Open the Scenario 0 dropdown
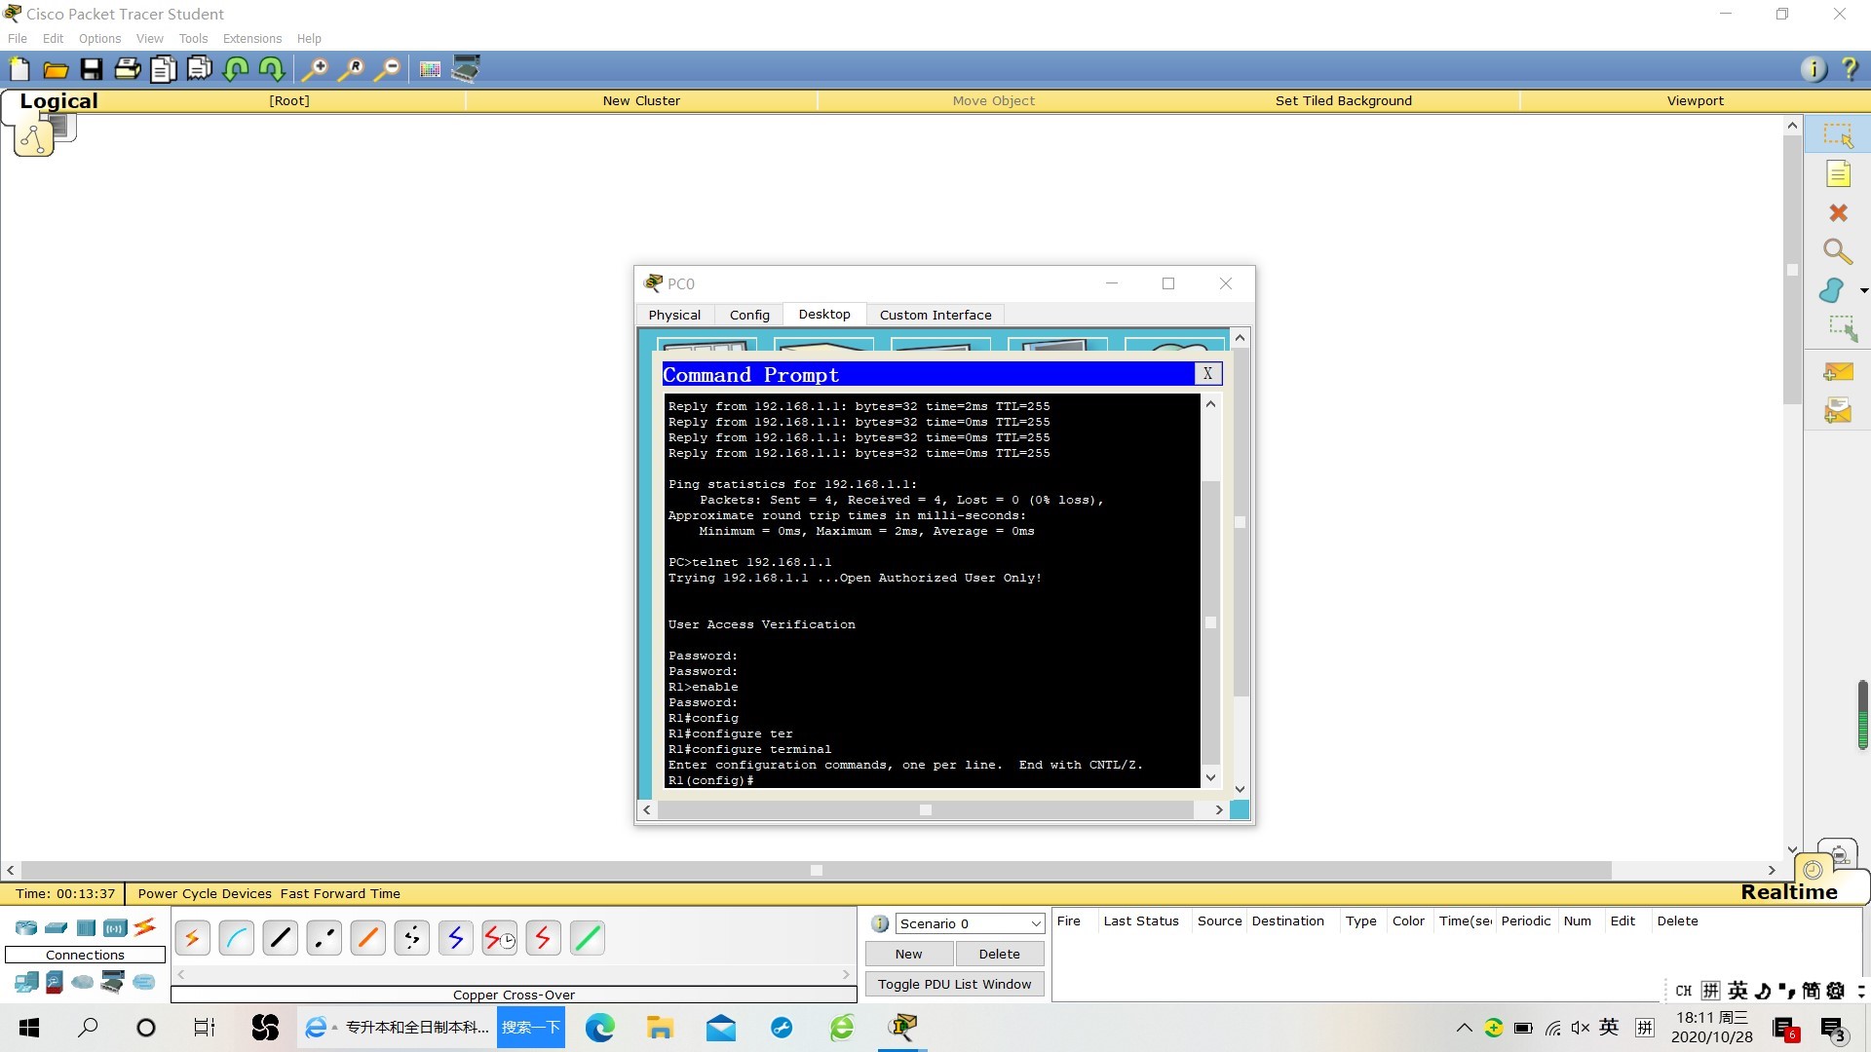 (x=969, y=923)
